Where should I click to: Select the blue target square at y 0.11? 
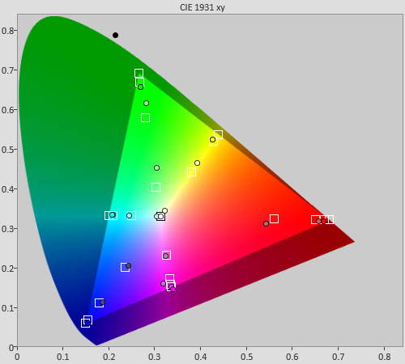[x=99, y=303]
